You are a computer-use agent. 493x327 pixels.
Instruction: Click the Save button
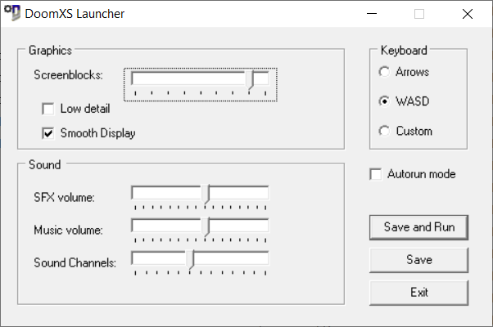pyautogui.click(x=418, y=260)
